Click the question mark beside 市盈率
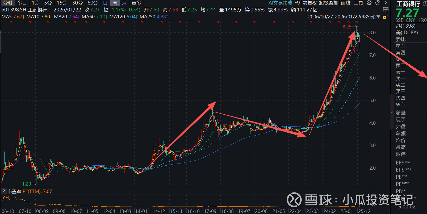427x214 pixels. (x=4, y=191)
